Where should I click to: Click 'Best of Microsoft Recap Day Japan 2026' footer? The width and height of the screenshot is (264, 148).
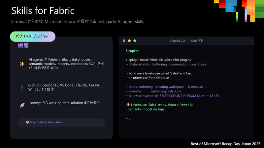click(x=226, y=144)
